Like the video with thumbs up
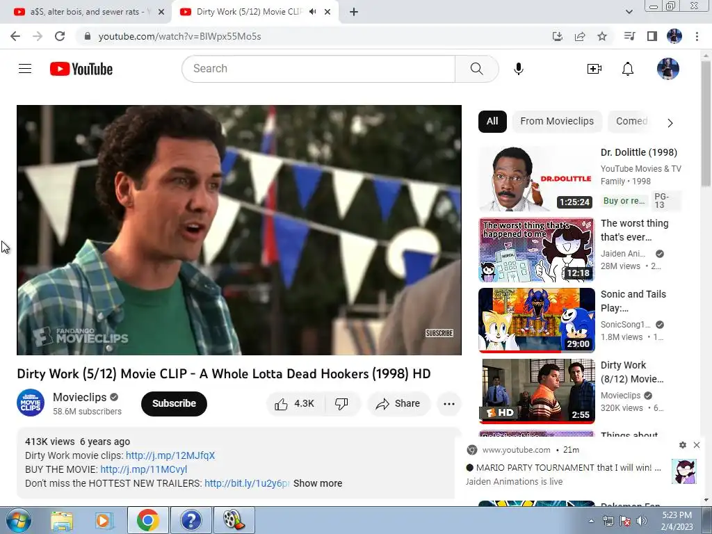This screenshot has height=534, width=712. pyautogui.click(x=294, y=404)
